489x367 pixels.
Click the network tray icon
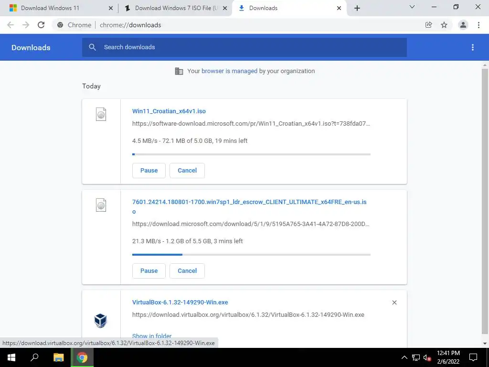(416, 357)
